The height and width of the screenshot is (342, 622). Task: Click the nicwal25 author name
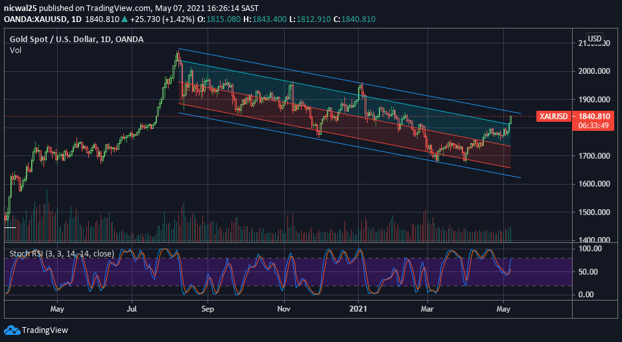[x=21, y=8]
